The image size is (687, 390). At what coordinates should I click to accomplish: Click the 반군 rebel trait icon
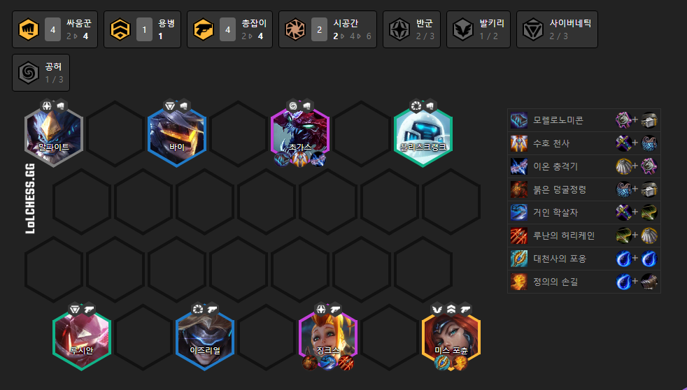pos(399,30)
